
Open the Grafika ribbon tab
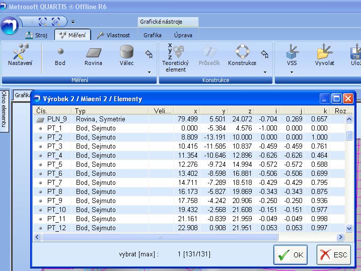click(153, 35)
